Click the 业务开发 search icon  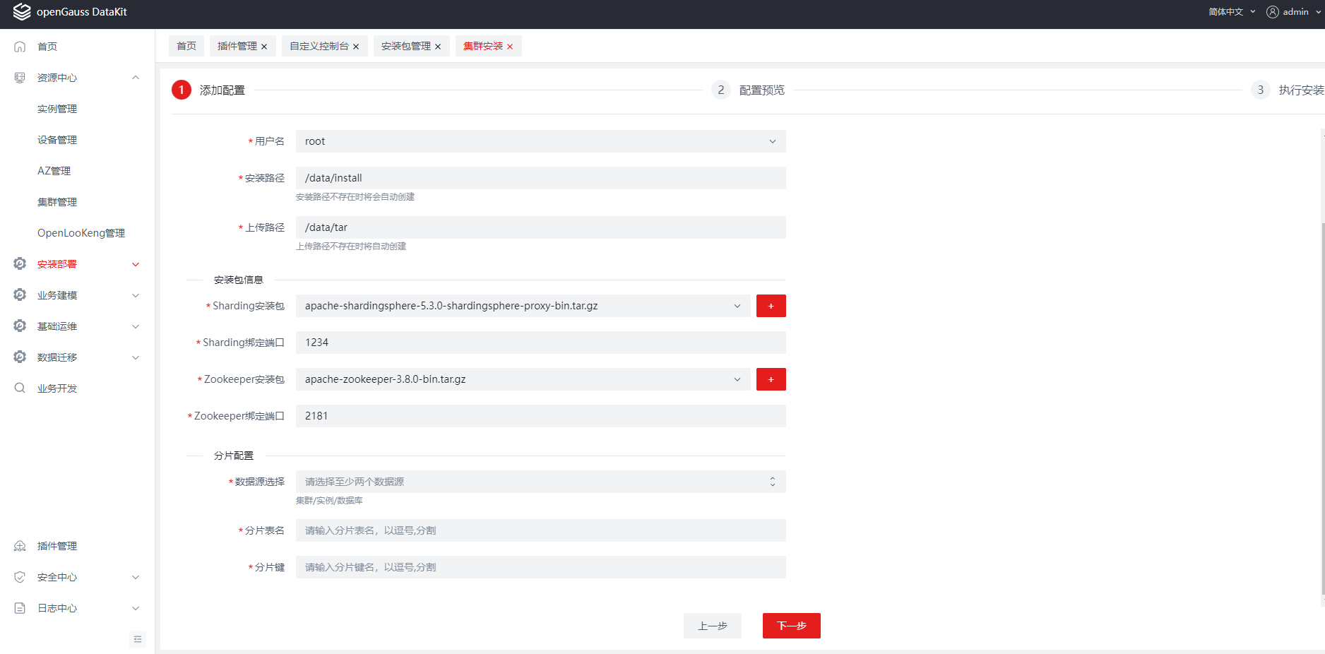(20, 388)
